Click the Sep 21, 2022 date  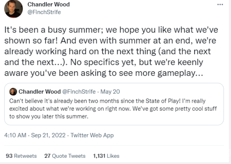point(48,135)
